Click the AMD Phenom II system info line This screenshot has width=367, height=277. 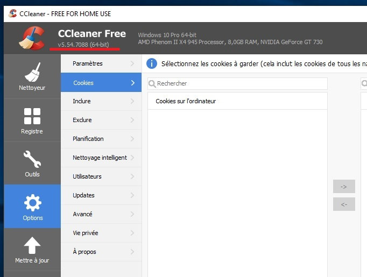point(230,42)
